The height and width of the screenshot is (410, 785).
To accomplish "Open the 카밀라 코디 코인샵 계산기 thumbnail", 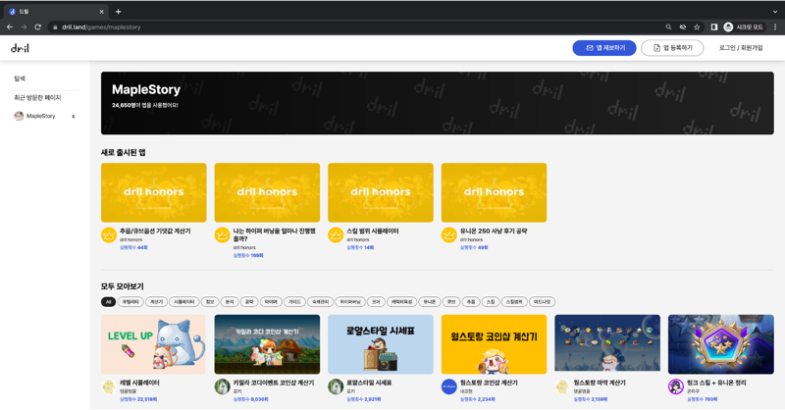I will pos(267,344).
